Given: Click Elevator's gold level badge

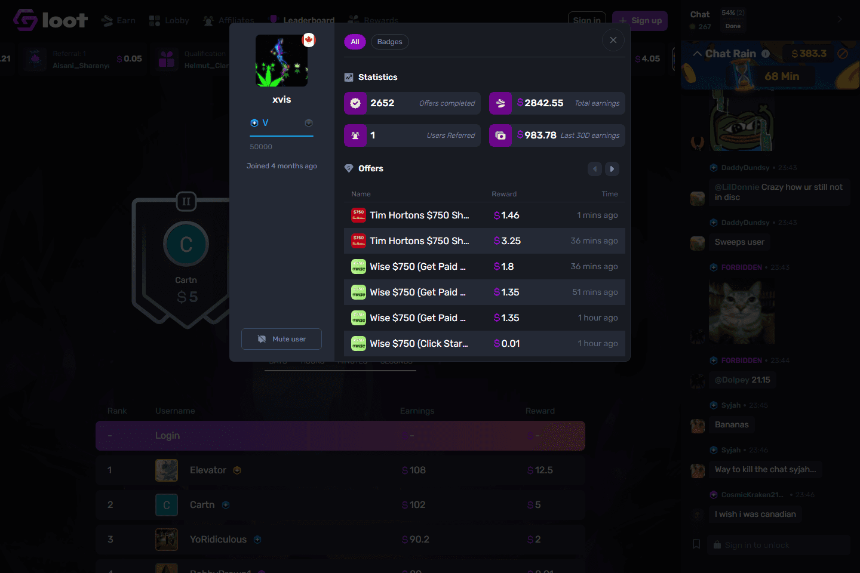Looking at the screenshot, I should tap(237, 470).
